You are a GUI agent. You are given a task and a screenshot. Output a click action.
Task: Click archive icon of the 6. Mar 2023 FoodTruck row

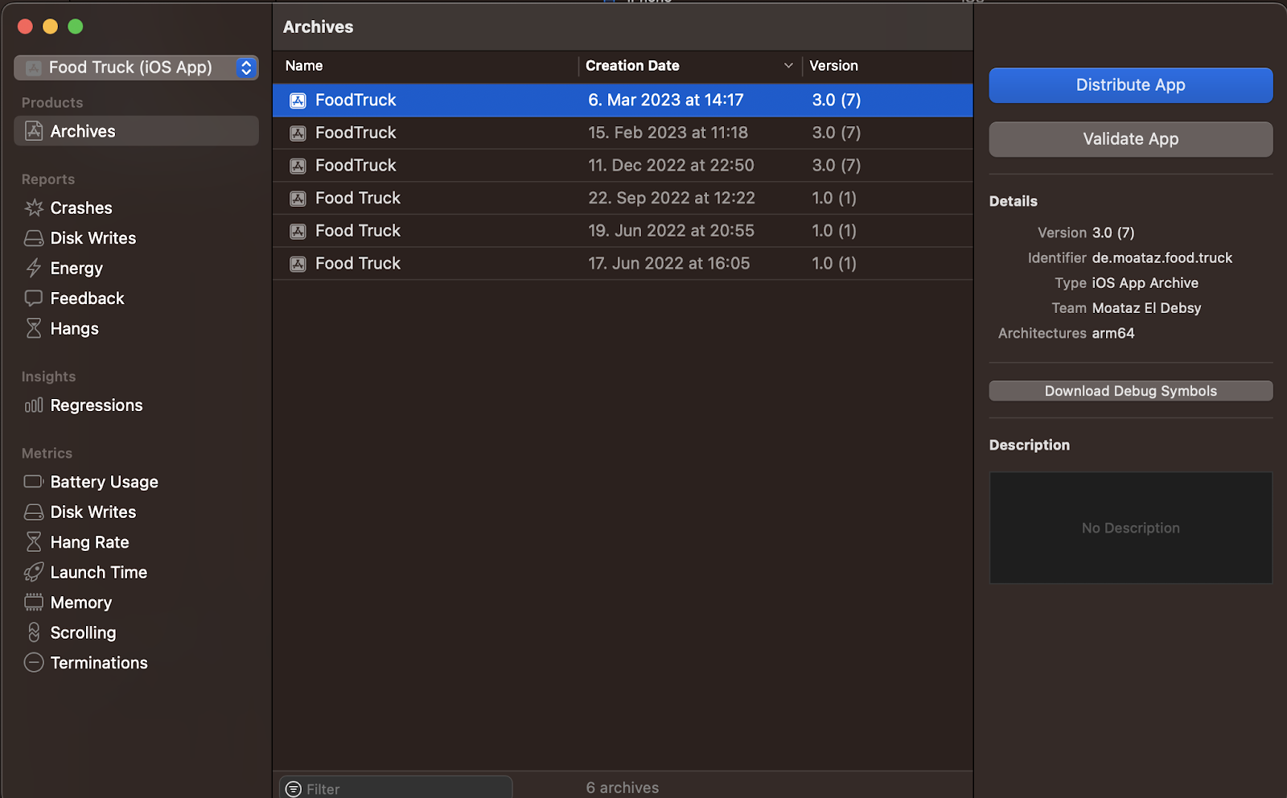pos(298,101)
